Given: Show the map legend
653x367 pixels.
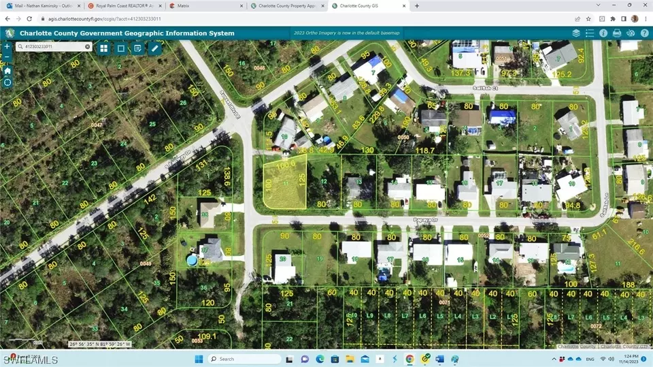Looking at the screenshot, I should tap(590, 33).
